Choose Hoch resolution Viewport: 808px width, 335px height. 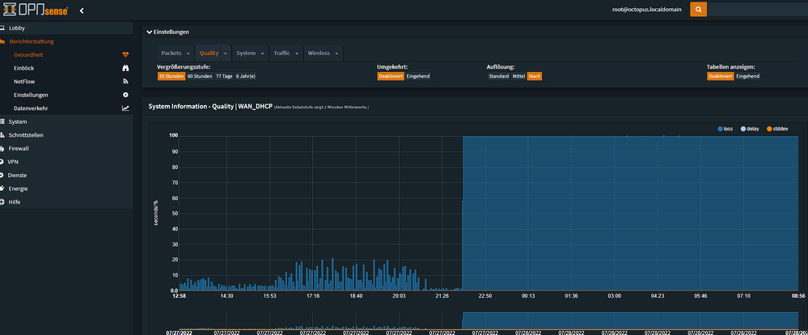[x=535, y=76]
